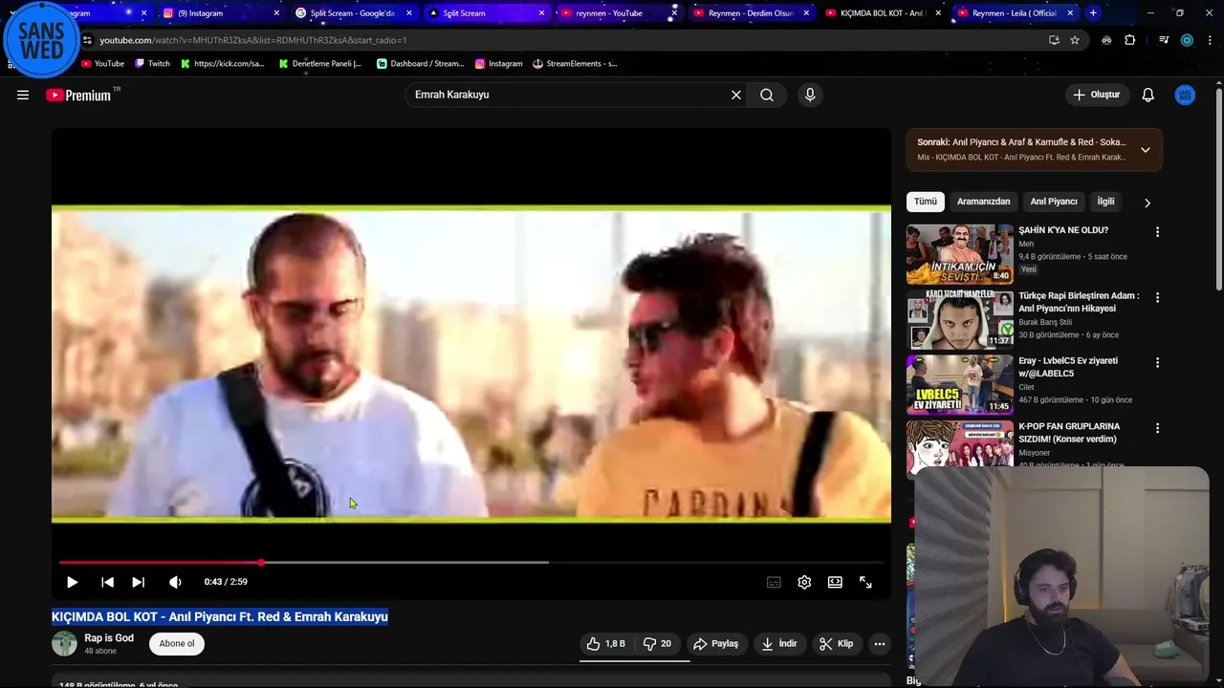
Task: Open the Rap is God channel name
Action: 109,638
